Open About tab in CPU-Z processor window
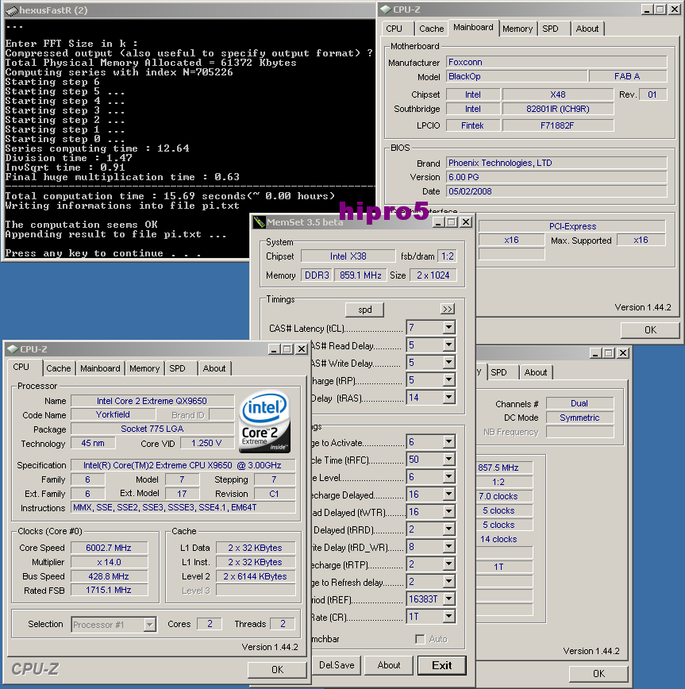Viewport: 685px width, 689px height. (x=214, y=368)
